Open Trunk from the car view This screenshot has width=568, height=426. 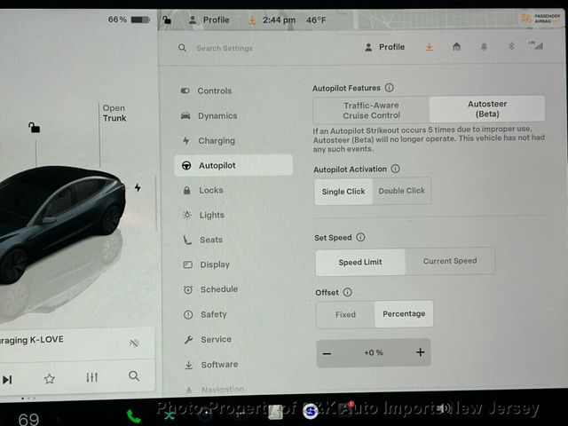(114, 113)
